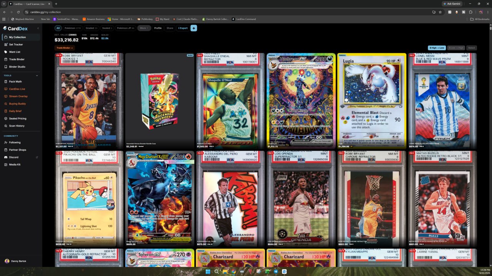Viewport: 492px width, 276px height.
Task: Open the Following community page
Action: (x=21, y=143)
